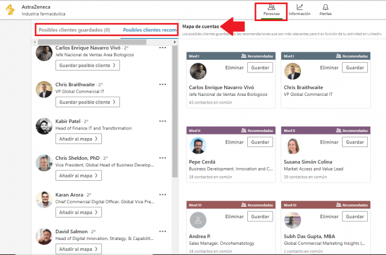Click Eliminar on Pepe Cerdá card
Screen dimensions: 386x255
click(x=235, y=142)
